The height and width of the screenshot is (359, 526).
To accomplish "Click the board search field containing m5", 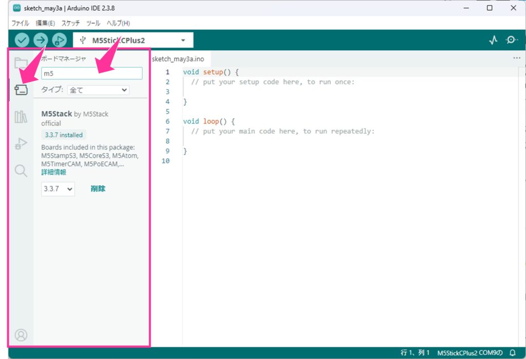I will click(91, 73).
